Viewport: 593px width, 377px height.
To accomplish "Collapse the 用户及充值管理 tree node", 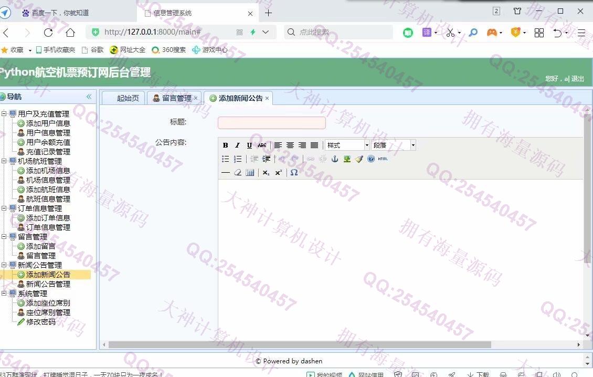I will [x=4, y=113].
